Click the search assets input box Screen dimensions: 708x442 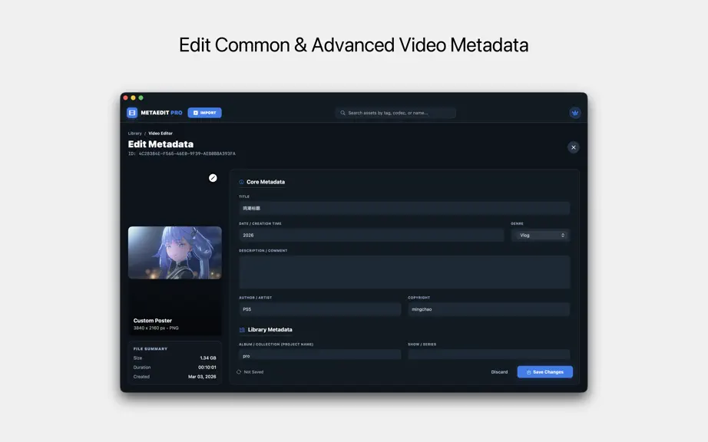point(395,113)
